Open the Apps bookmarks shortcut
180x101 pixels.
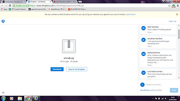click(4, 9)
